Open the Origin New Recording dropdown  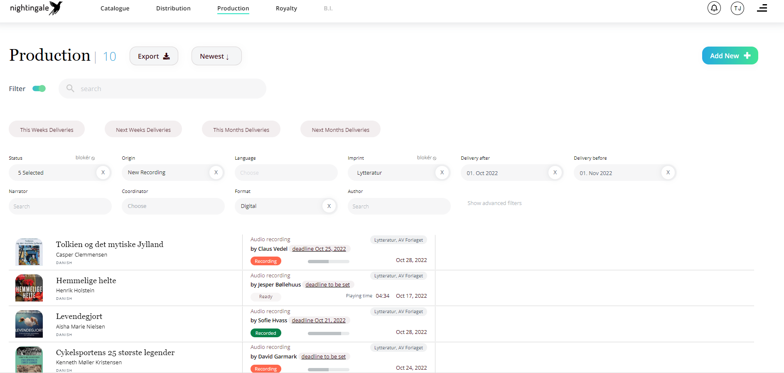pos(173,173)
